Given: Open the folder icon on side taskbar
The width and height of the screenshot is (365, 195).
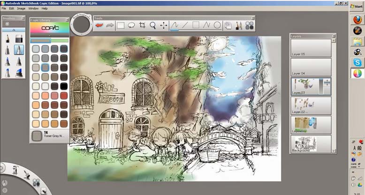Looking at the screenshot, I should (357, 41).
